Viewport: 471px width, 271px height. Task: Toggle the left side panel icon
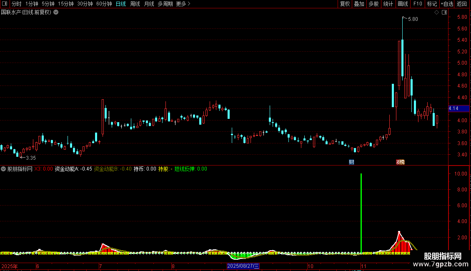(5, 4)
